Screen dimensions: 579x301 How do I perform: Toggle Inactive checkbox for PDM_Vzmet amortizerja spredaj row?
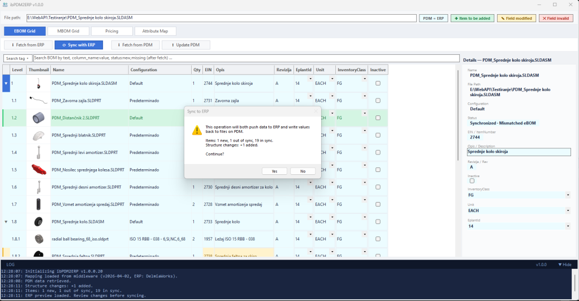tap(378, 204)
